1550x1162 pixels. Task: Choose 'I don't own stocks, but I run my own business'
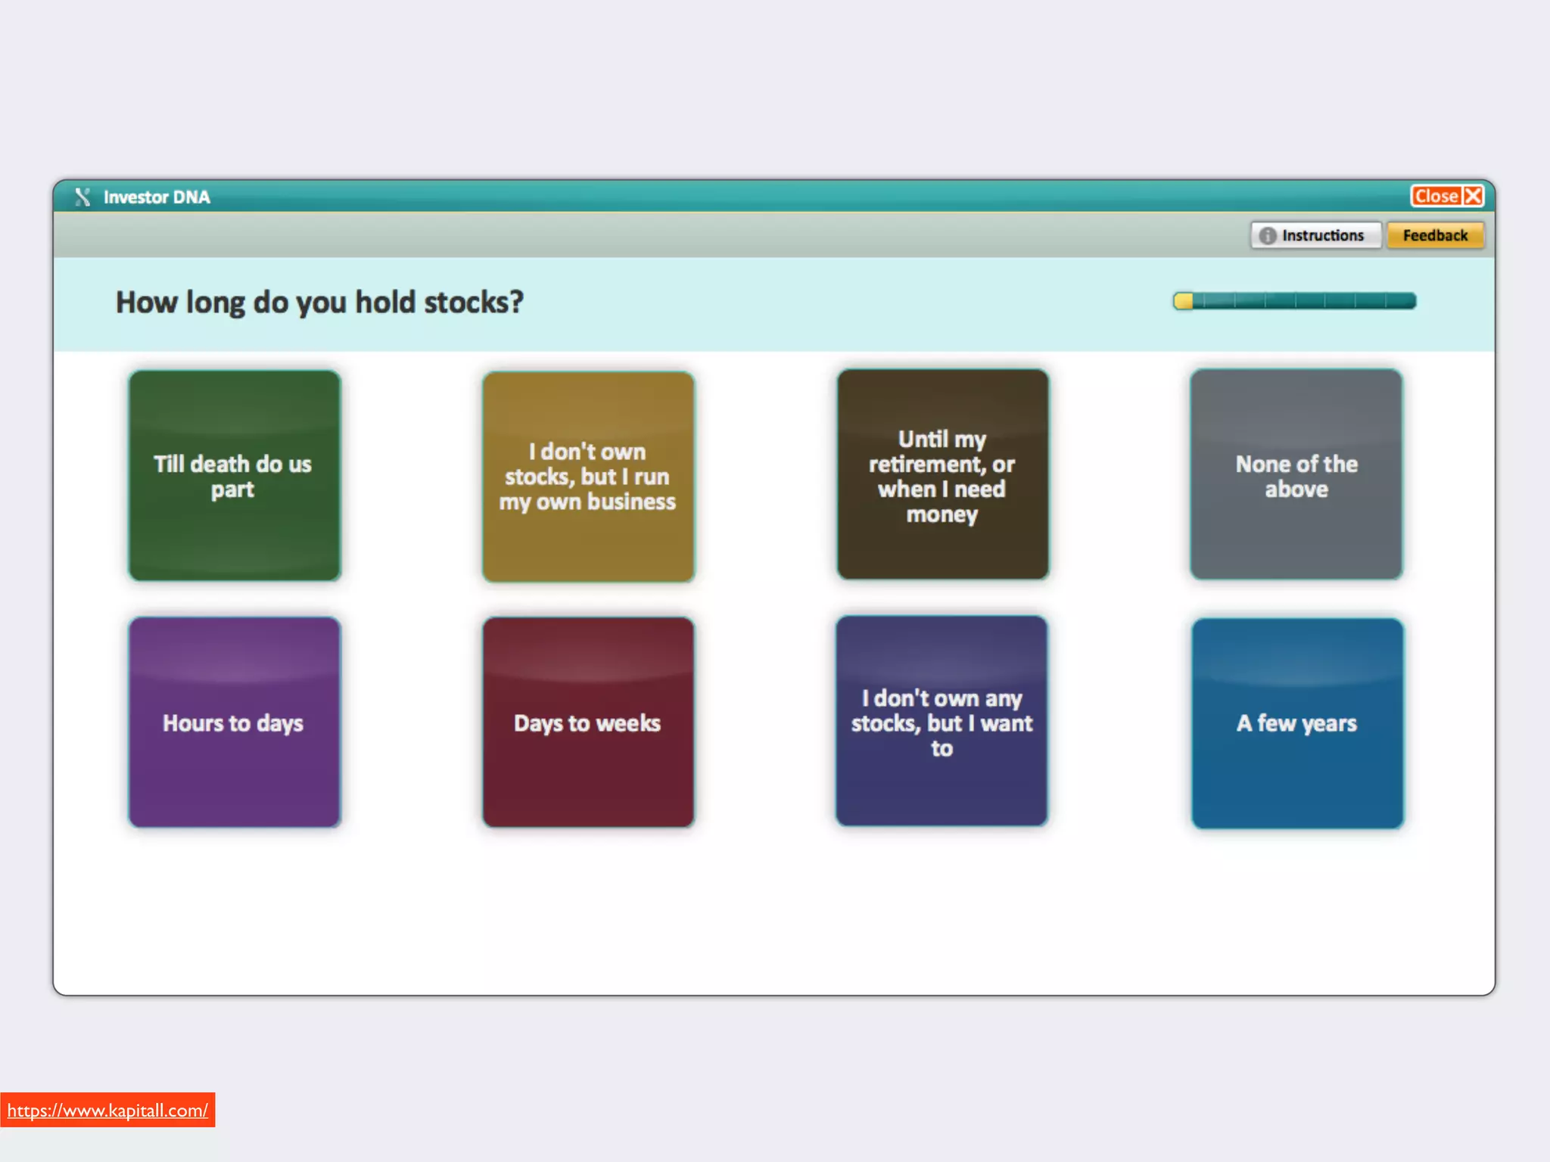pyautogui.click(x=588, y=477)
